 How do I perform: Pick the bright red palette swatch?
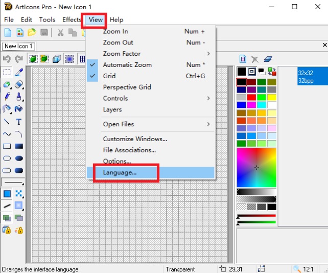pos(251,97)
